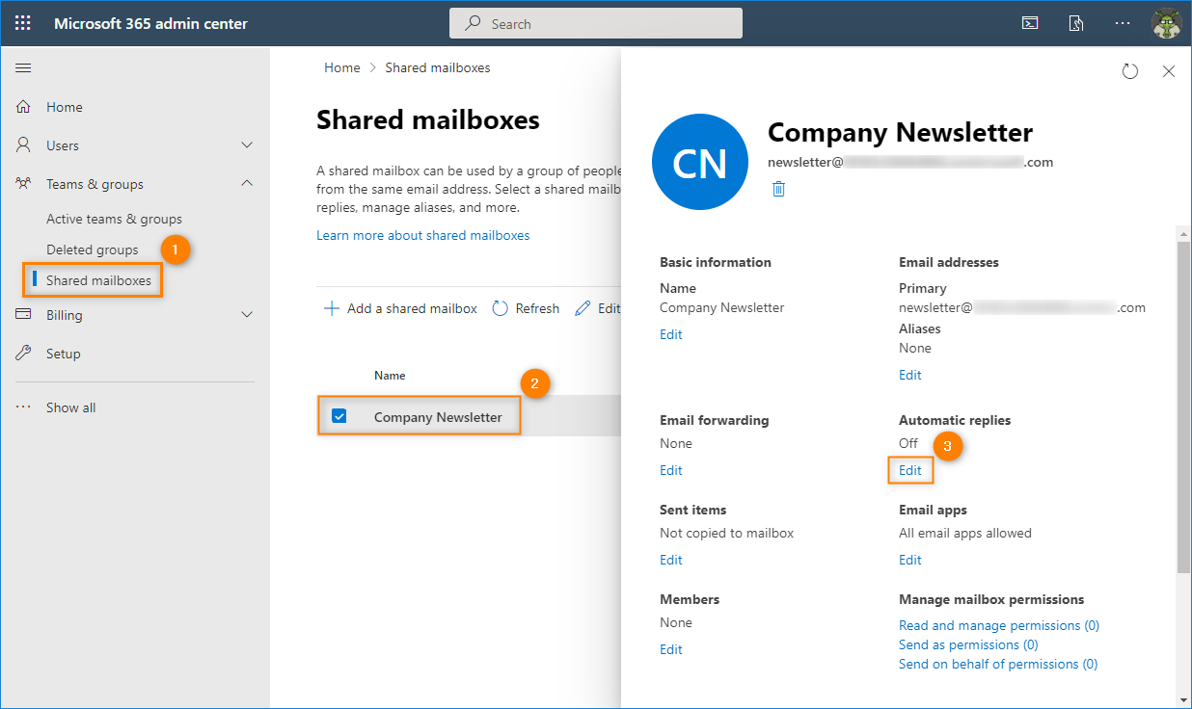
Task: Click the Shared mailboxes breadcrumb
Action: pos(438,67)
